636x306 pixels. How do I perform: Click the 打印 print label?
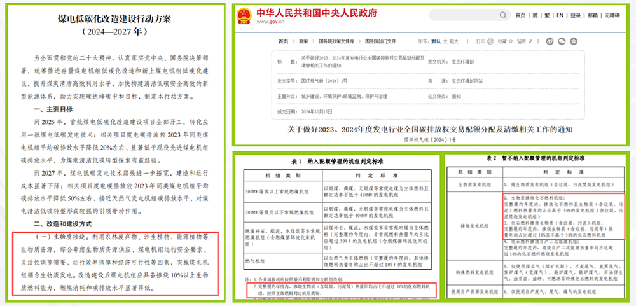481,41
